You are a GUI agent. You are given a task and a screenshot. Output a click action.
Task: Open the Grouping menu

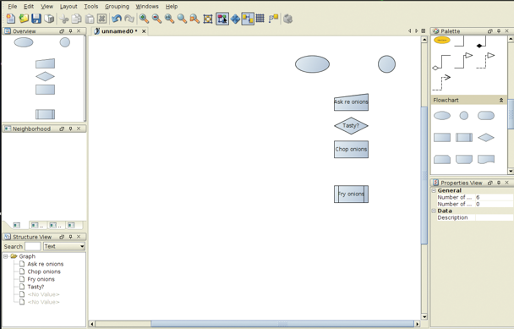117,6
